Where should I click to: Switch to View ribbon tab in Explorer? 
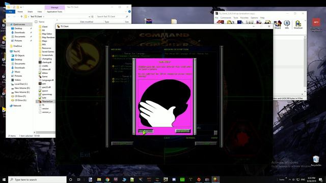click(40, 12)
